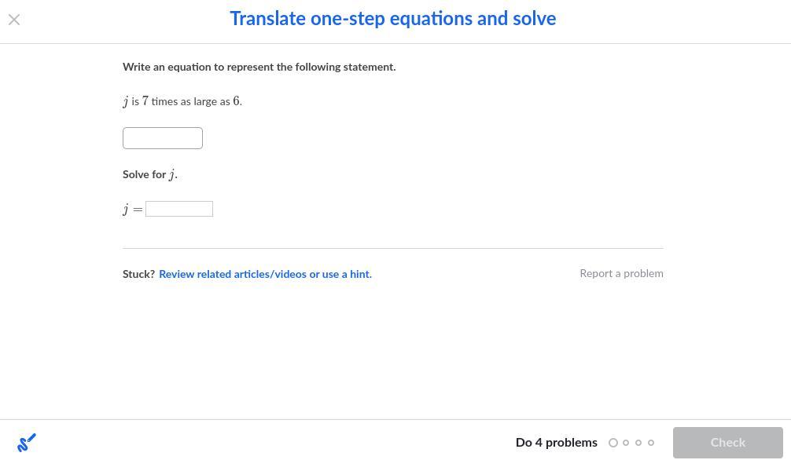Click the 'j =' math label
Image resolution: width=791 pixels, height=460 pixels.
pyautogui.click(x=132, y=209)
